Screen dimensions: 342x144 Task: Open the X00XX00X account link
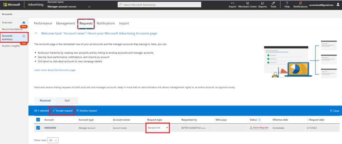click(50, 128)
